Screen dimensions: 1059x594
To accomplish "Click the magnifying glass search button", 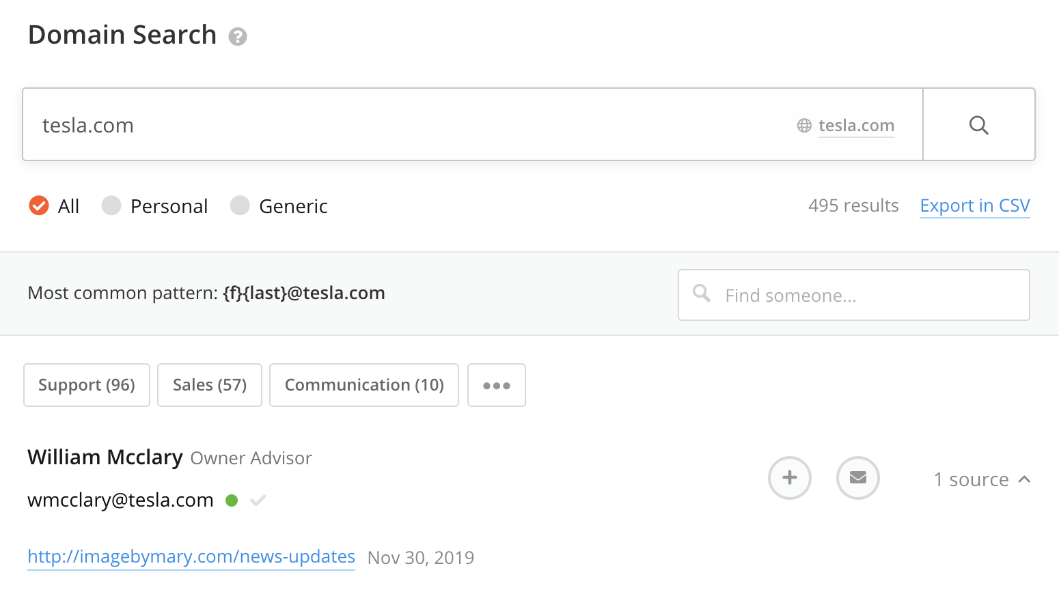I will point(978,125).
